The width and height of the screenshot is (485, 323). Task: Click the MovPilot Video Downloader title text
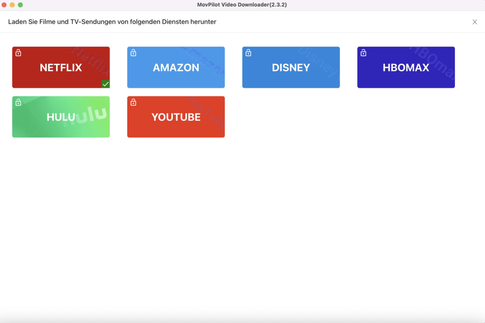[x=242, y=5]
